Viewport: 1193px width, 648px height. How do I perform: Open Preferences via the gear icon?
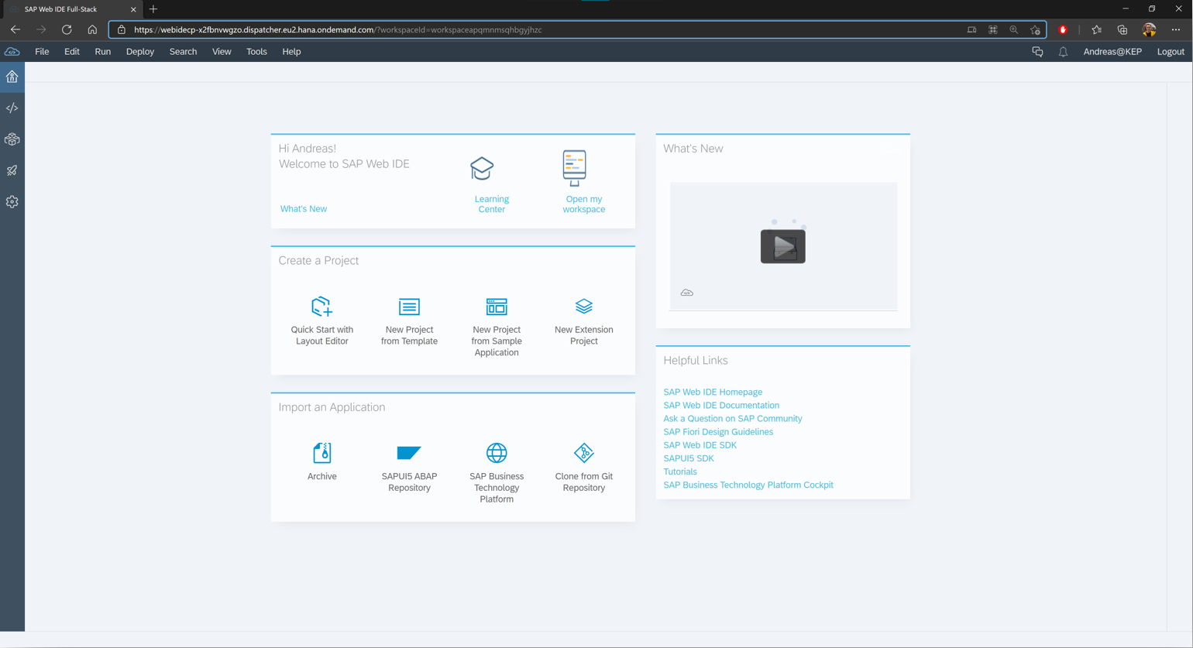tap(12, 202)
